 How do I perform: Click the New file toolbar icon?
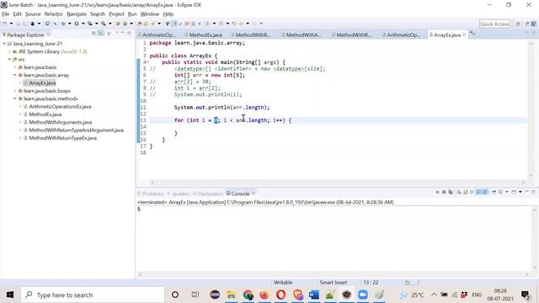5,24
